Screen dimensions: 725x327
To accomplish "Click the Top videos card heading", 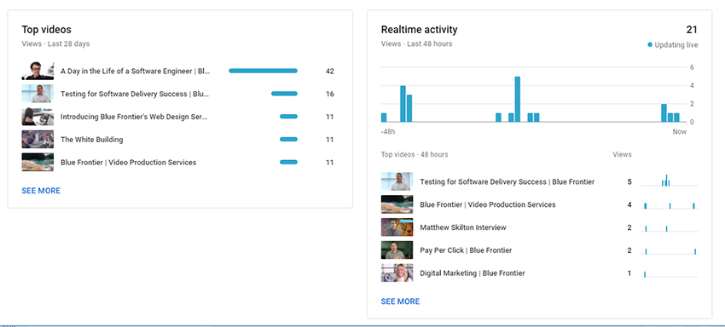I will [46, 30].
